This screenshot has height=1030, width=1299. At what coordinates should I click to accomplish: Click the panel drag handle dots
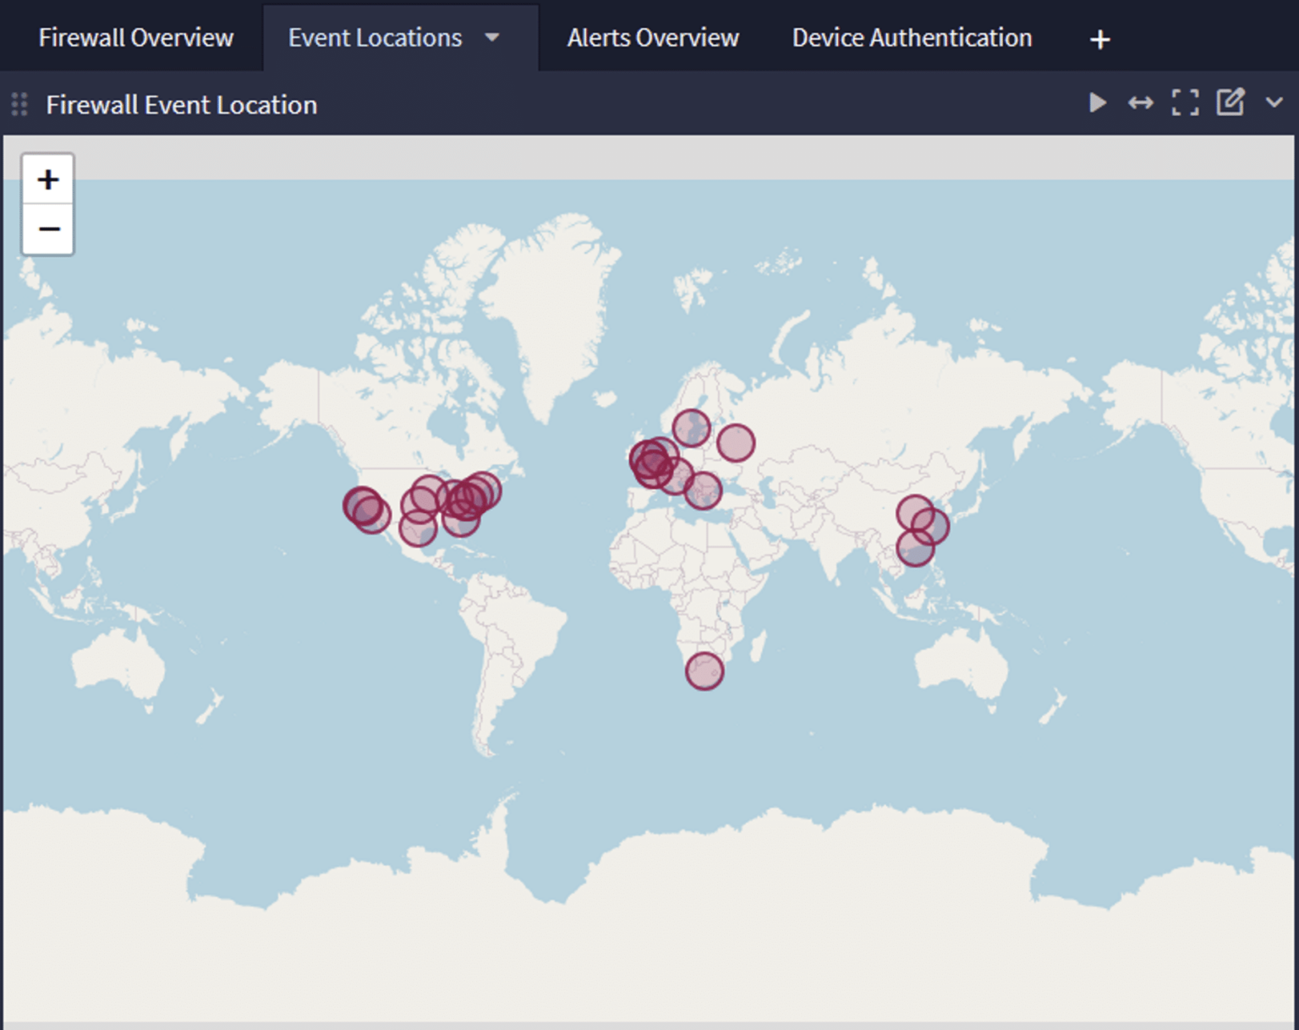(18, 103)
